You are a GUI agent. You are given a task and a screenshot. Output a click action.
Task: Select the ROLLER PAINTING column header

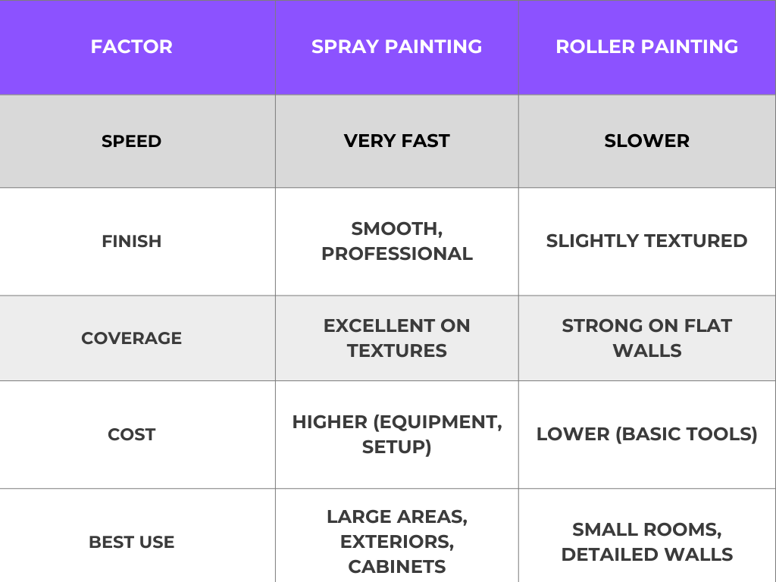pos(646,47)
